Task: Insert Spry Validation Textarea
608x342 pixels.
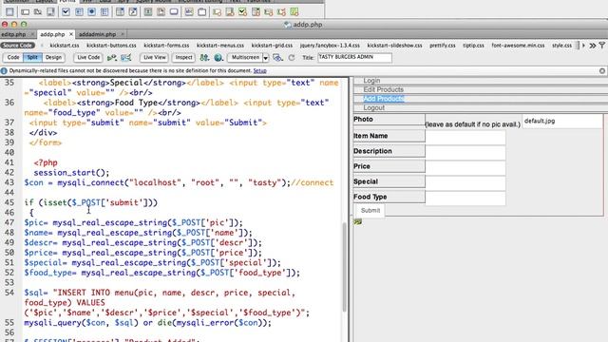Action: (x=230, y=12)
